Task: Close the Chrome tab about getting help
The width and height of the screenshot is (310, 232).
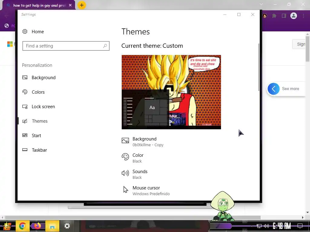Action: tap(70, 5)
